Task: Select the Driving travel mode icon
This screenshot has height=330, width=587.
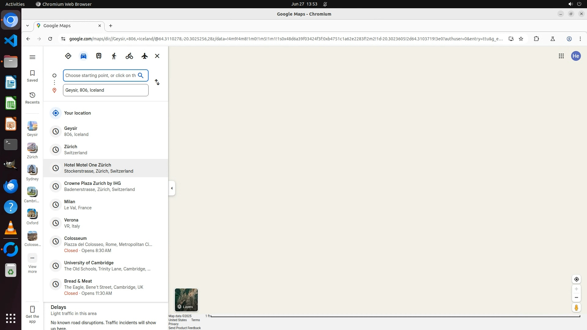Action: point(83,56)
